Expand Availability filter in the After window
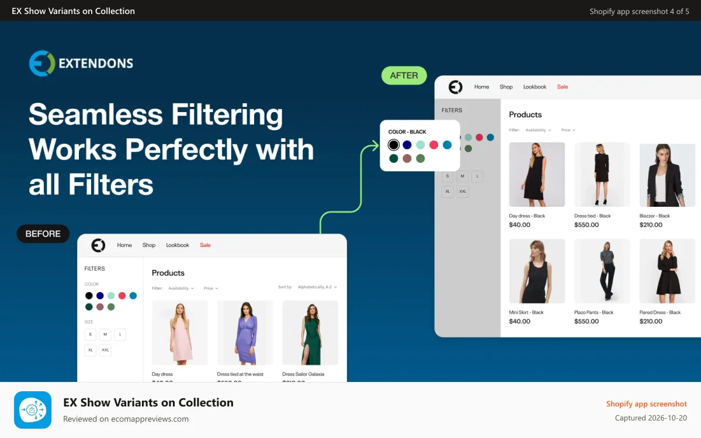Image resolution: width=701 pixels, height=438 pixels. (538, 130)
